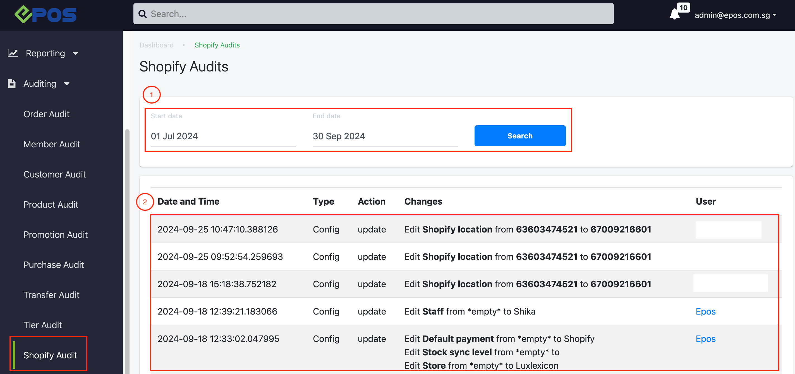Open the notifications bell
The image size is (795, 374).
click(675, 15)
